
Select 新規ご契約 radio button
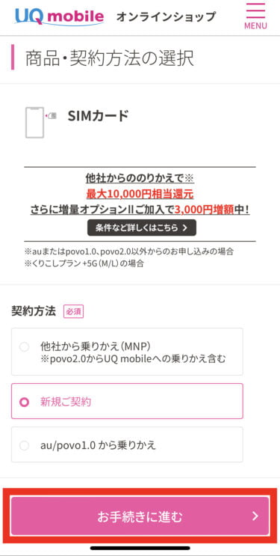coord(24,402)
